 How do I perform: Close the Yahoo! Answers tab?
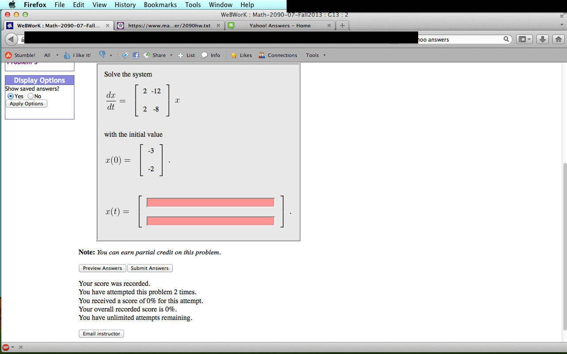click(329, 26)
